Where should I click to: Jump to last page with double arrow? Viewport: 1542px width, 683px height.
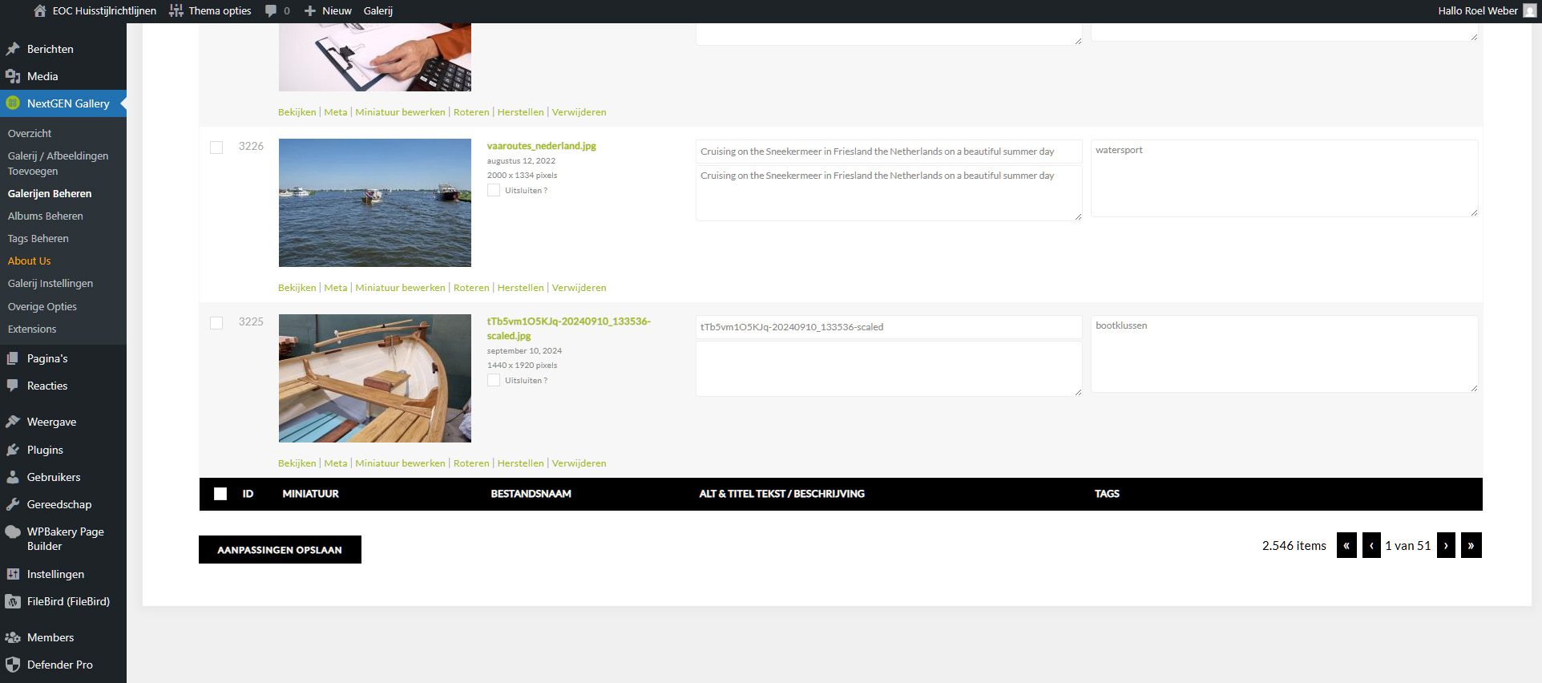1471,546
